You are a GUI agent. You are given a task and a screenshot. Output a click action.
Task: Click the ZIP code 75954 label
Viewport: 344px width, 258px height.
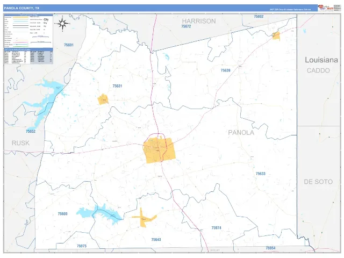[270, 248]
